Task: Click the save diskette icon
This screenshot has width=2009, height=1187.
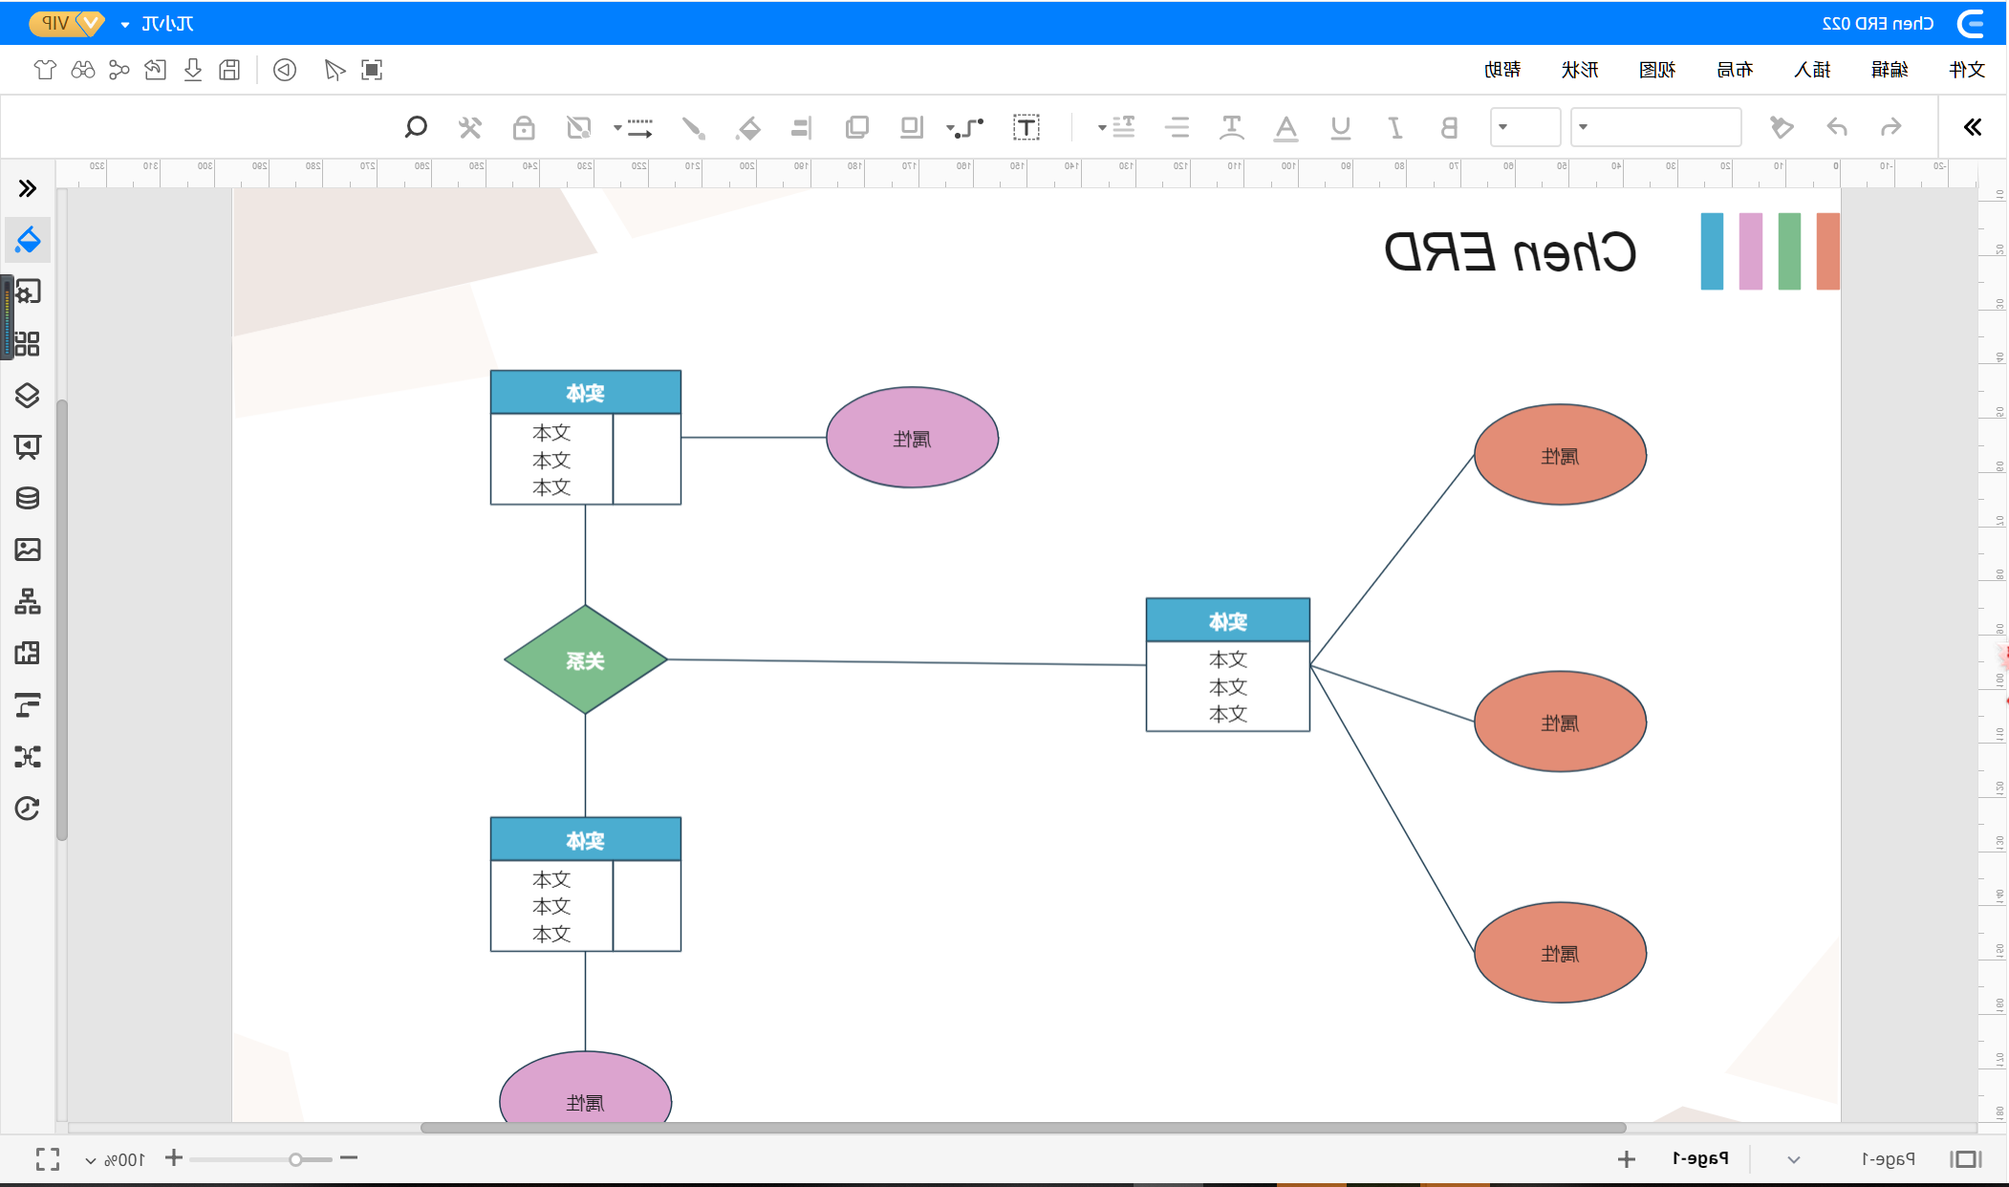Action: [x=229, y=70]
